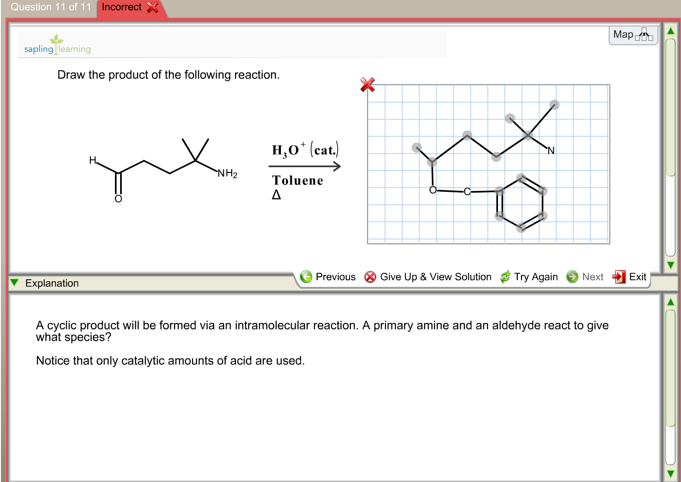
Task: Click the red X on the Incorrect tab
Action: [152, 7]
